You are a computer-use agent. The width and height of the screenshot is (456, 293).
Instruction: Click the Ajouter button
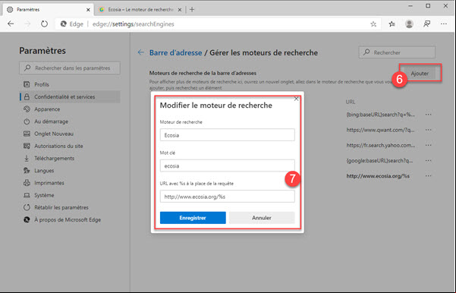pos(420,74)
